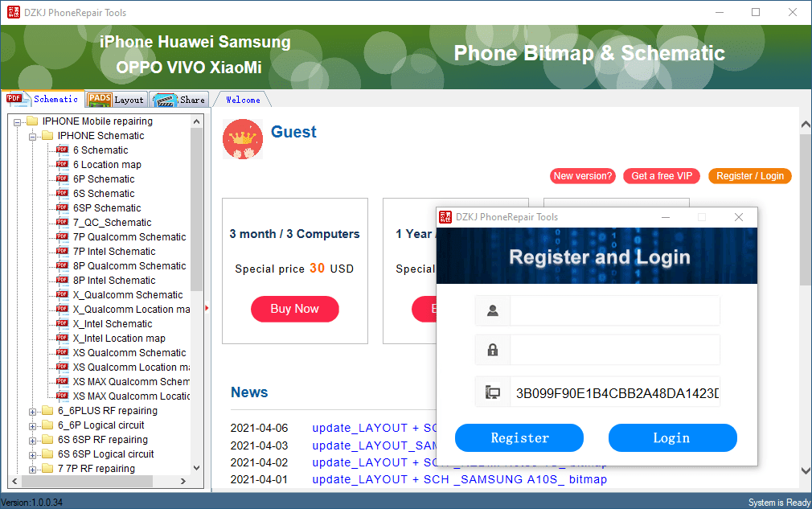Viewport: 812px width, 509px height.
Task: Open the Register / Login button
Action: [x=750, y=176]
